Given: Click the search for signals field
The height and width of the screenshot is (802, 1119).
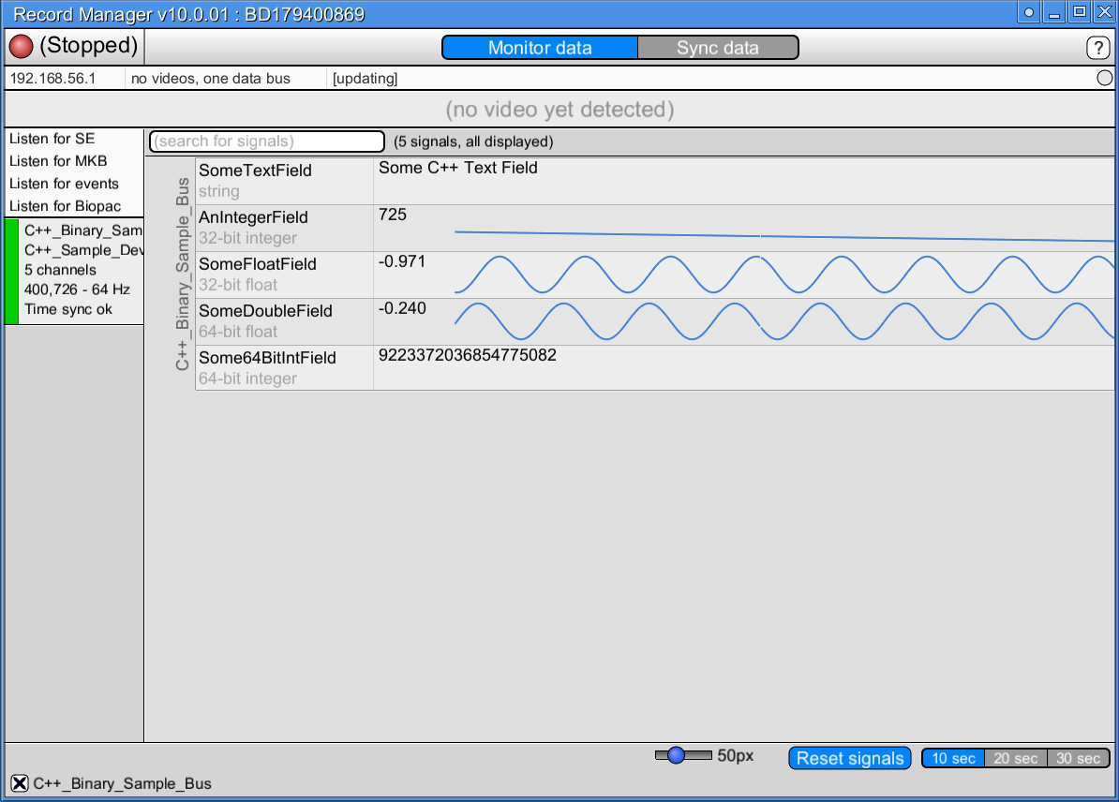Looking at the screenshot, I should [266, 141].
